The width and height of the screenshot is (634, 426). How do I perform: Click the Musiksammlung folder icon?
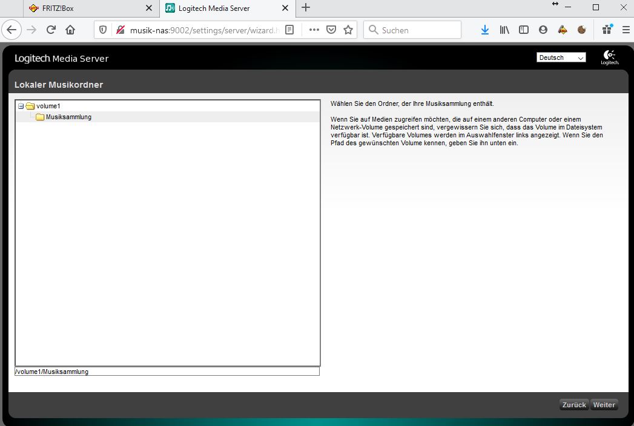[x=39, y=117]
